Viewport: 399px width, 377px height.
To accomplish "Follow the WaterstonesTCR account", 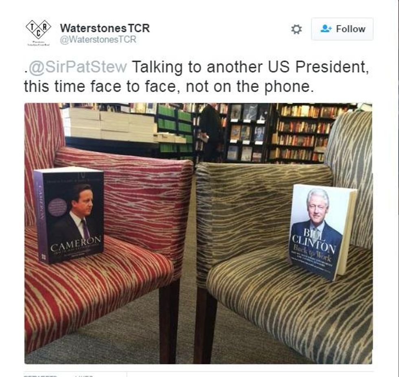I will (x=342, y=29).
